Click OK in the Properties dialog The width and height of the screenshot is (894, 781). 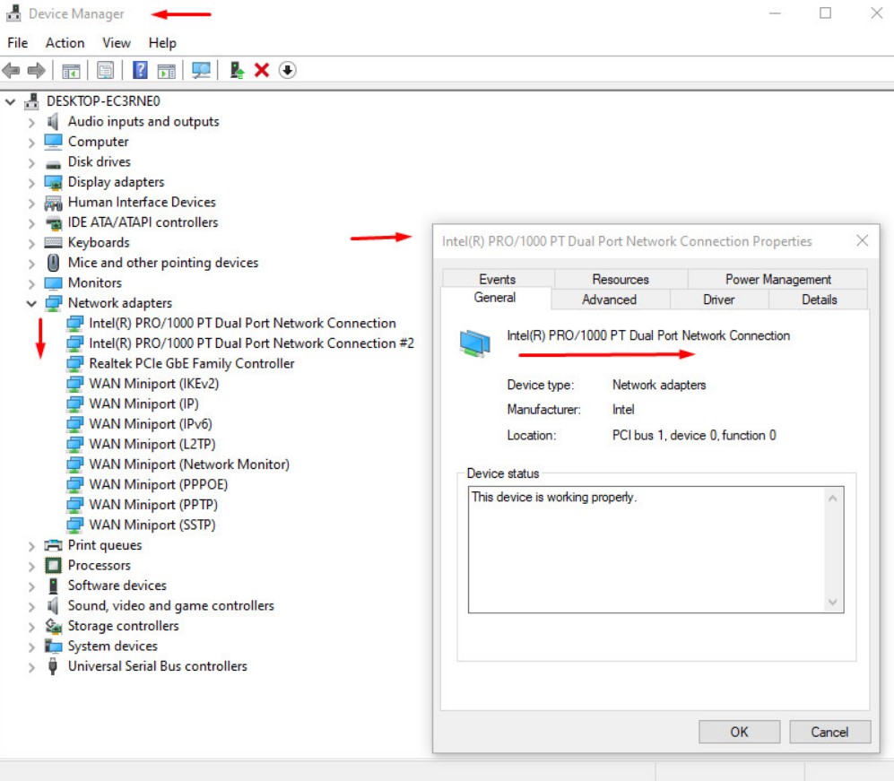click(x=740, y=732)
